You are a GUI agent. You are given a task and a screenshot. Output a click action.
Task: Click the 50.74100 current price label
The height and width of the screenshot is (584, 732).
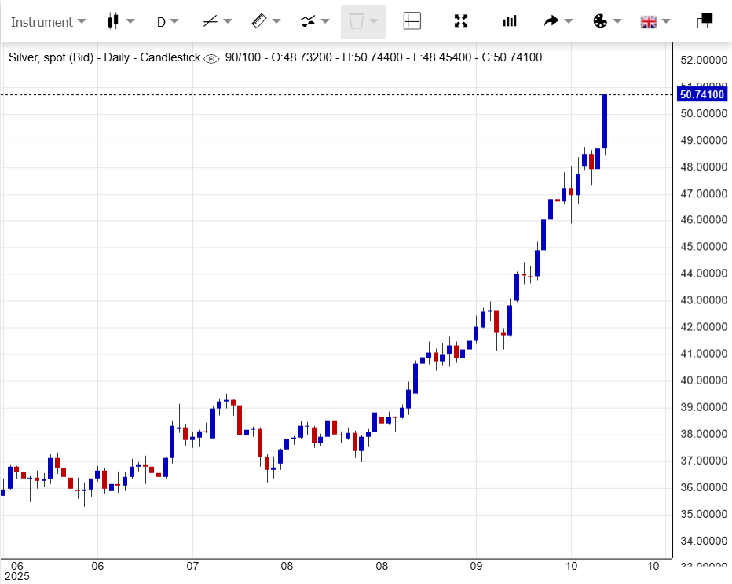point(701,94)
